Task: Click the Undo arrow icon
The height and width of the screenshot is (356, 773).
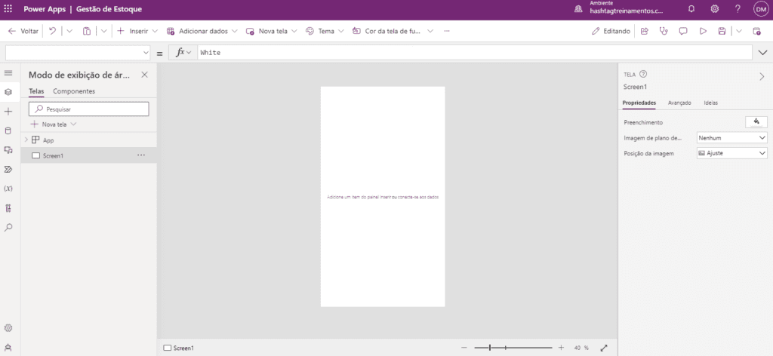Action: click(53, 31)
